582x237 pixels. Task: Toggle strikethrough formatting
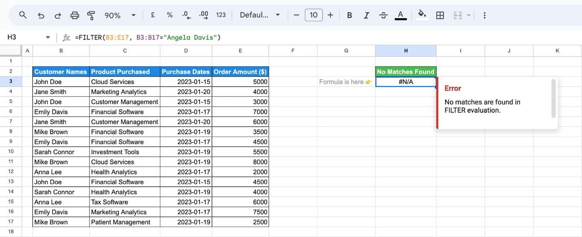tap(383, 15)
